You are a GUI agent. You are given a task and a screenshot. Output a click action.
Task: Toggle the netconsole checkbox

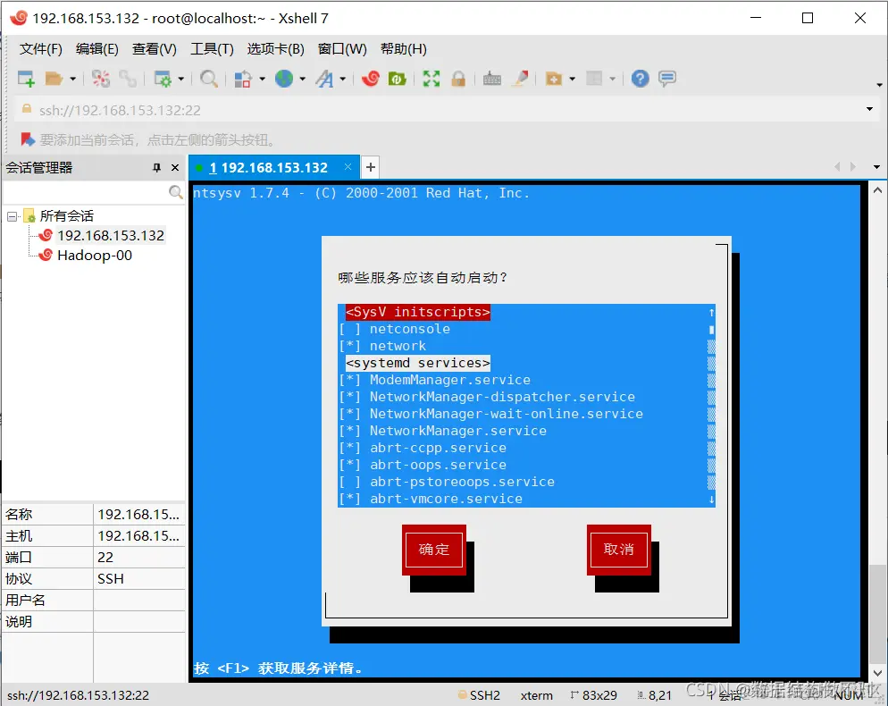click(349, 329)
